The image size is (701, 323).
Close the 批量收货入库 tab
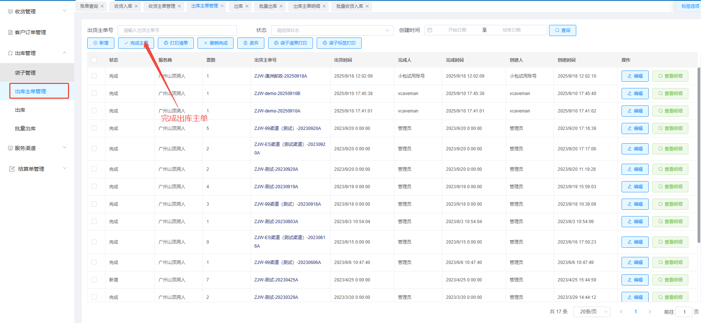pos(367,6)
